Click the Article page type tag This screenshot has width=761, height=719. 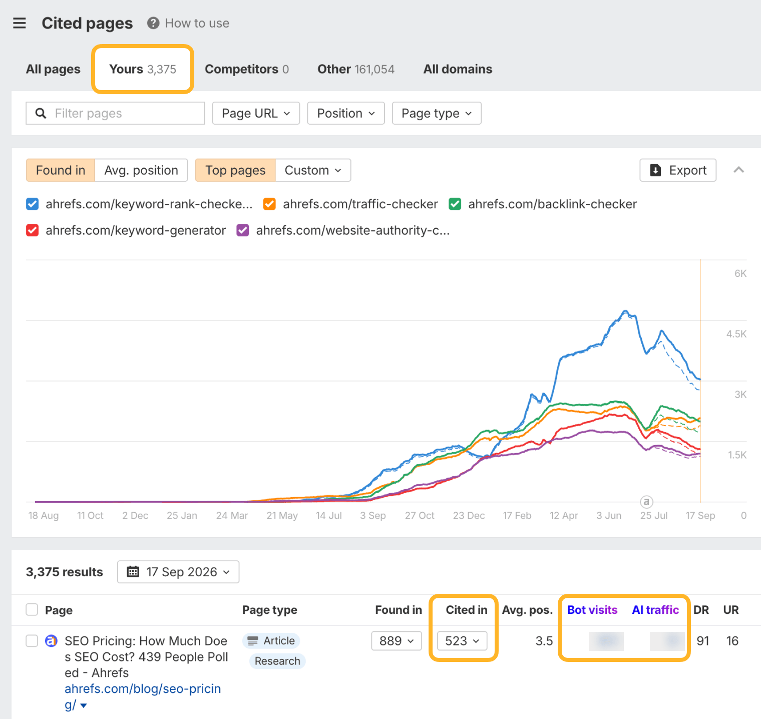(271, 641)
